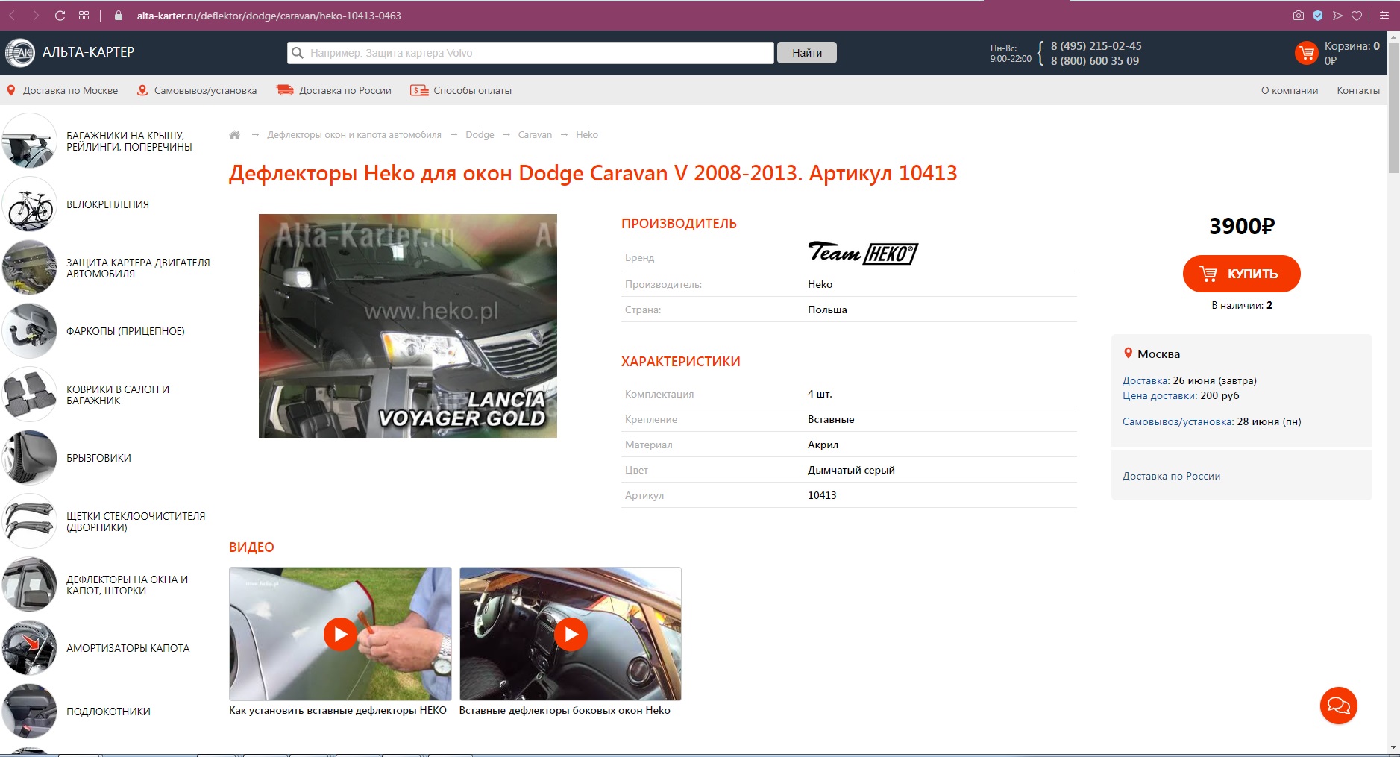Open the browser speed dial grid icon

click(x=84, y=16)
